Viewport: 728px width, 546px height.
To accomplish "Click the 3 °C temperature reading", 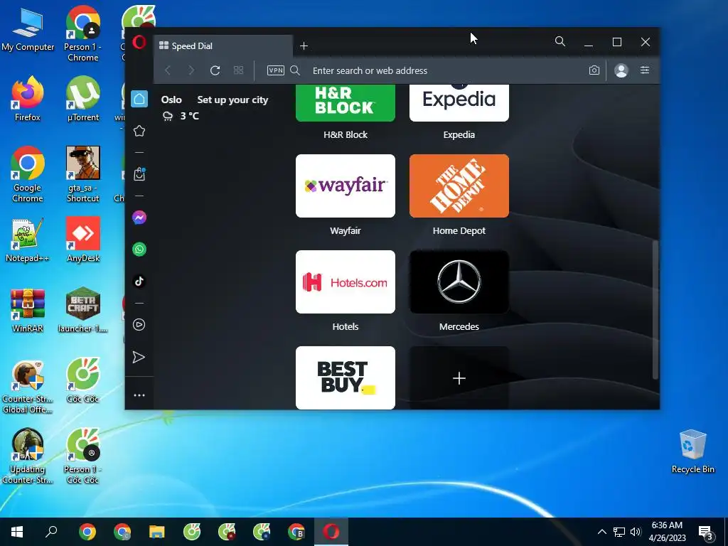I will point(189,116).
